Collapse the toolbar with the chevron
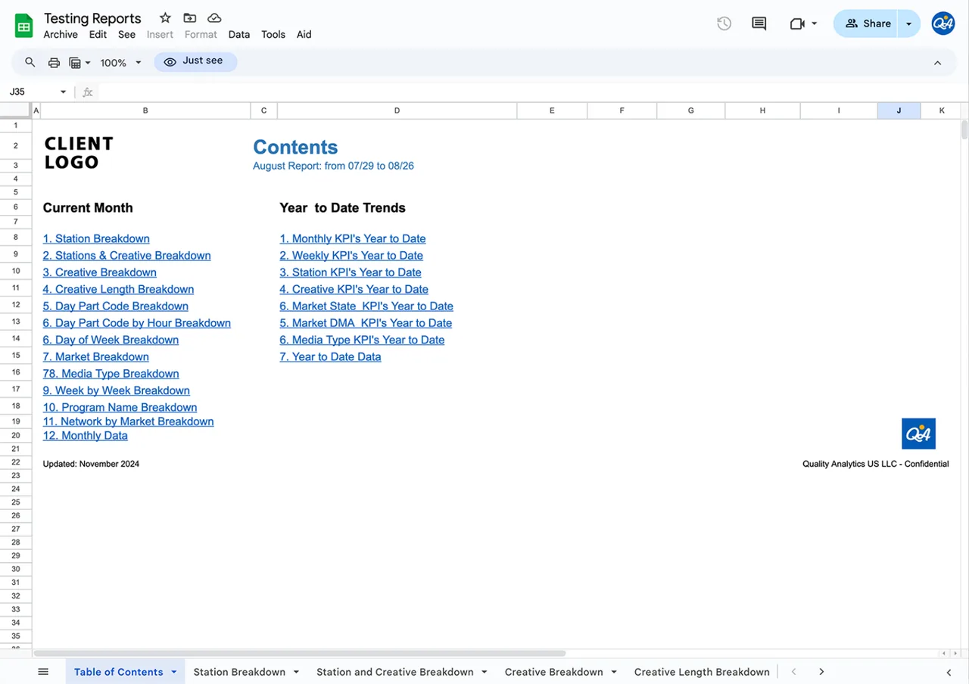Viewport: 969px width, 684px height. [938, 63]
